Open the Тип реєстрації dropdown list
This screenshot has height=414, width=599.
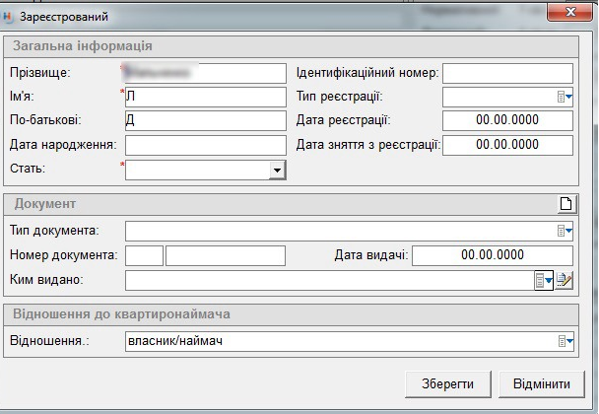(566, 97)
